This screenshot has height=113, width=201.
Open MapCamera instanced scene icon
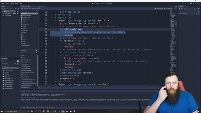14,13
